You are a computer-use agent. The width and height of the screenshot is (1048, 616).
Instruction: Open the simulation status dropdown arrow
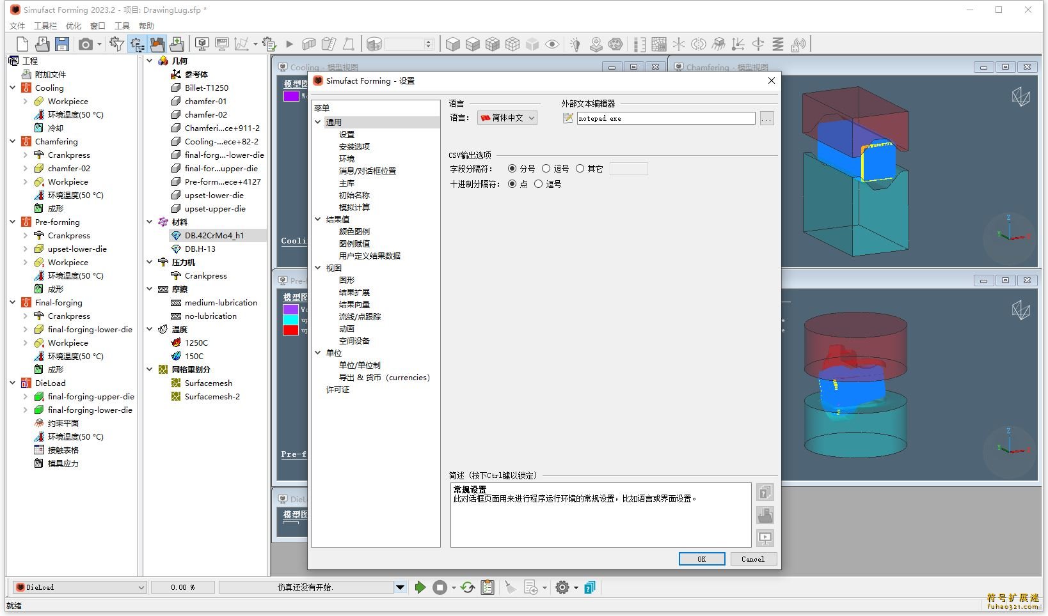pos(401,587)
